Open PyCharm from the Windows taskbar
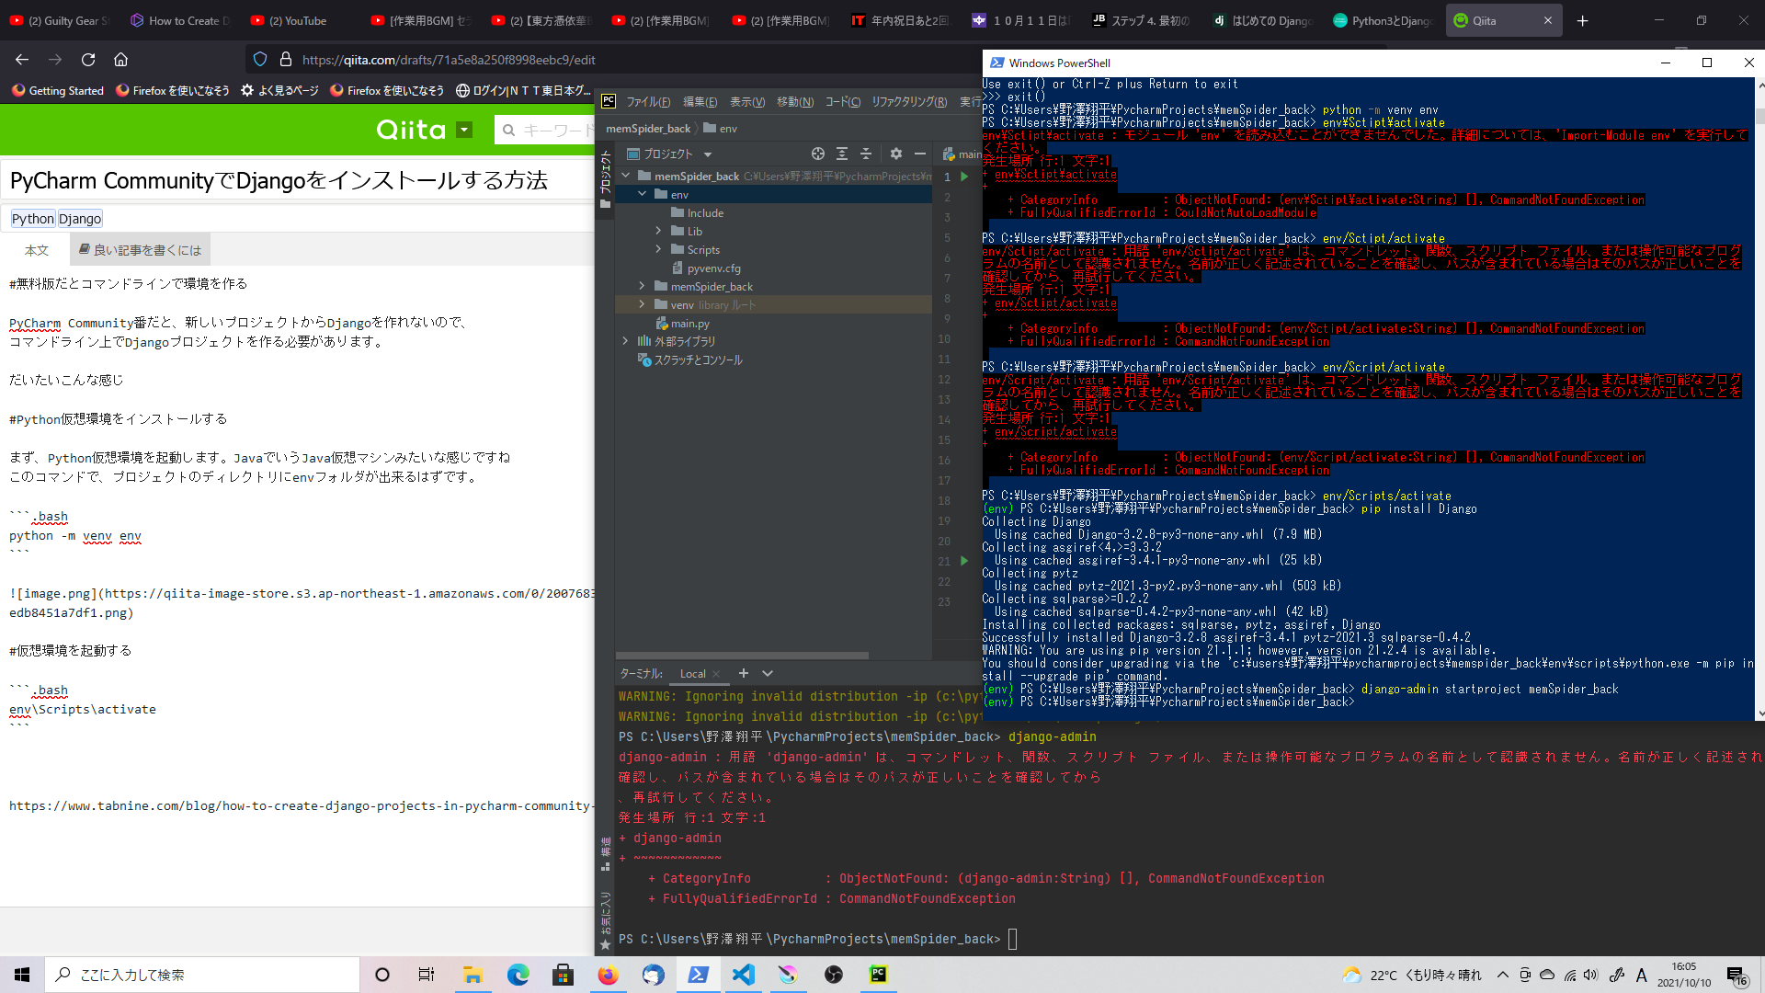 pyautogui.click(x=878, y=975)
